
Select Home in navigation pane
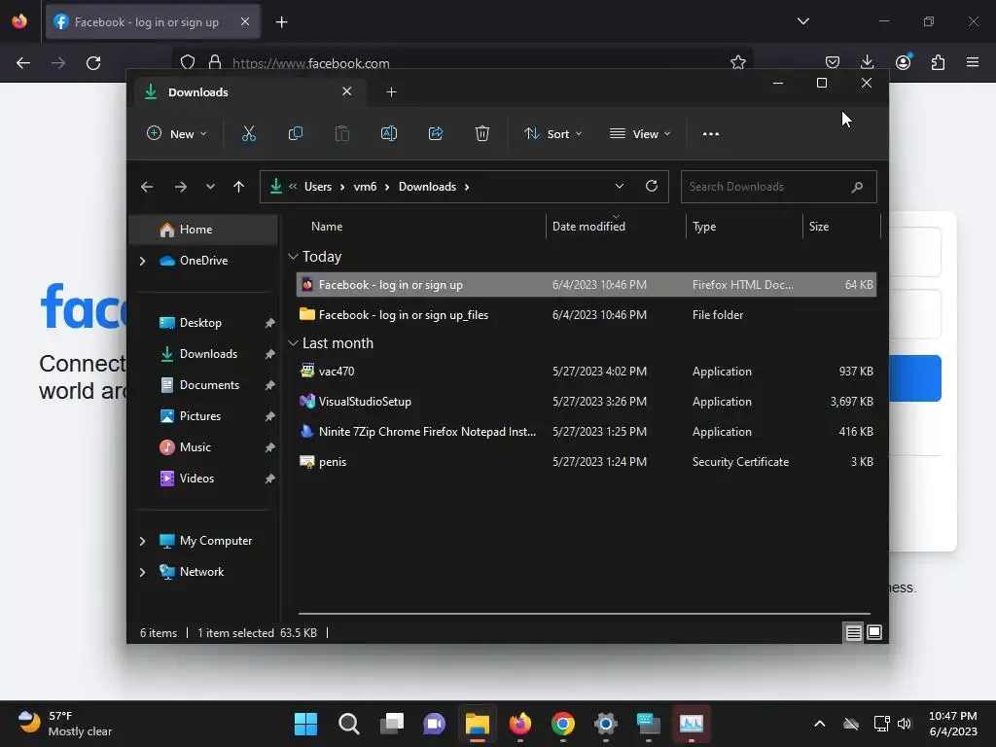[x=203, y=230]
